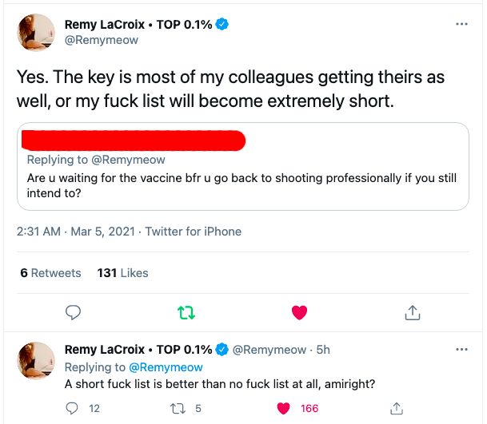Unlike the reply with 166 likes
This screenshot has width=487, height=424.
(x=283, y=408)
